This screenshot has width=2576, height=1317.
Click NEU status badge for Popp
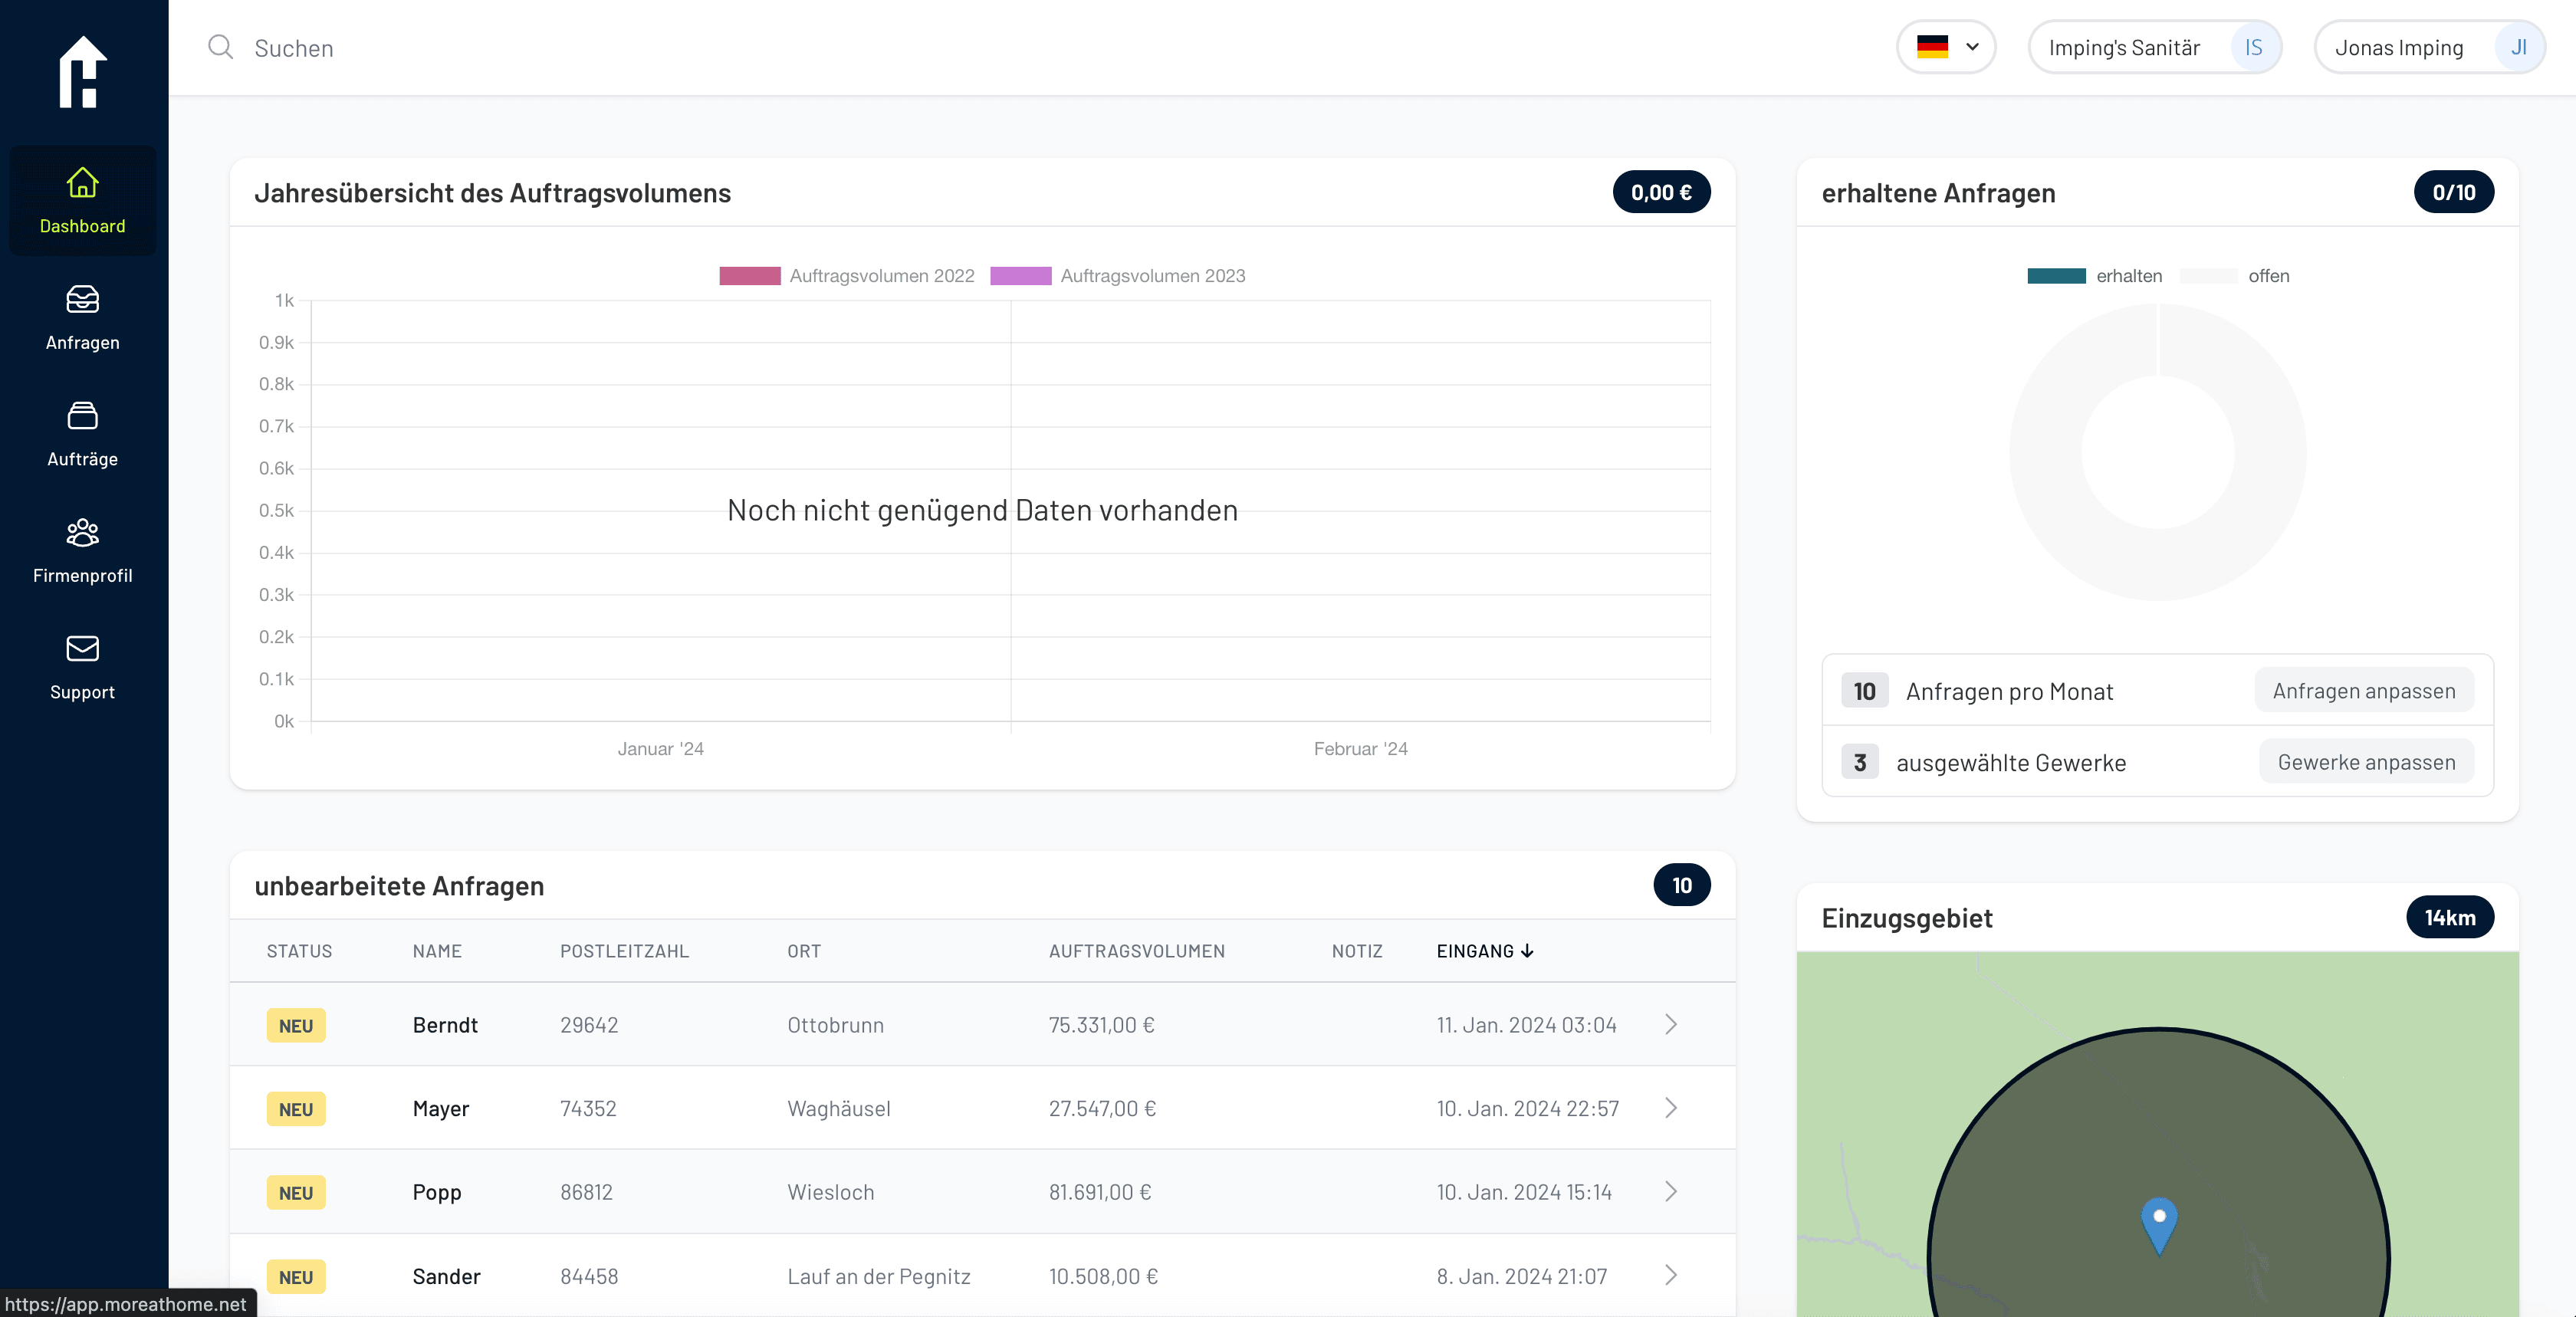pos(296,1192)
